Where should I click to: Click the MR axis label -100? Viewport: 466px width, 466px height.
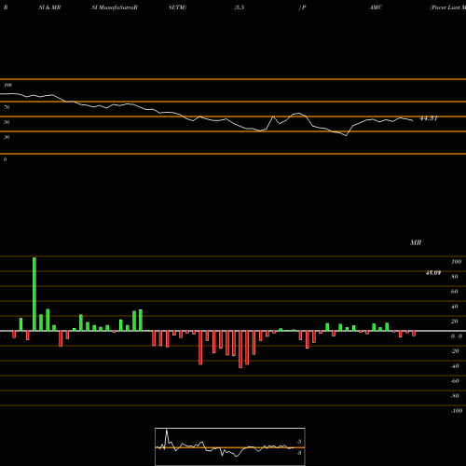pyautogui.click(x=457, y=411)
